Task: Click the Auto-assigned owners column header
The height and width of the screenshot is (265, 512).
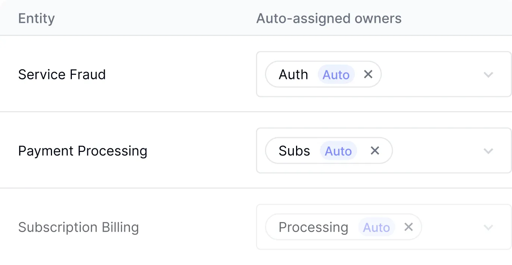Action: [329, 18]
